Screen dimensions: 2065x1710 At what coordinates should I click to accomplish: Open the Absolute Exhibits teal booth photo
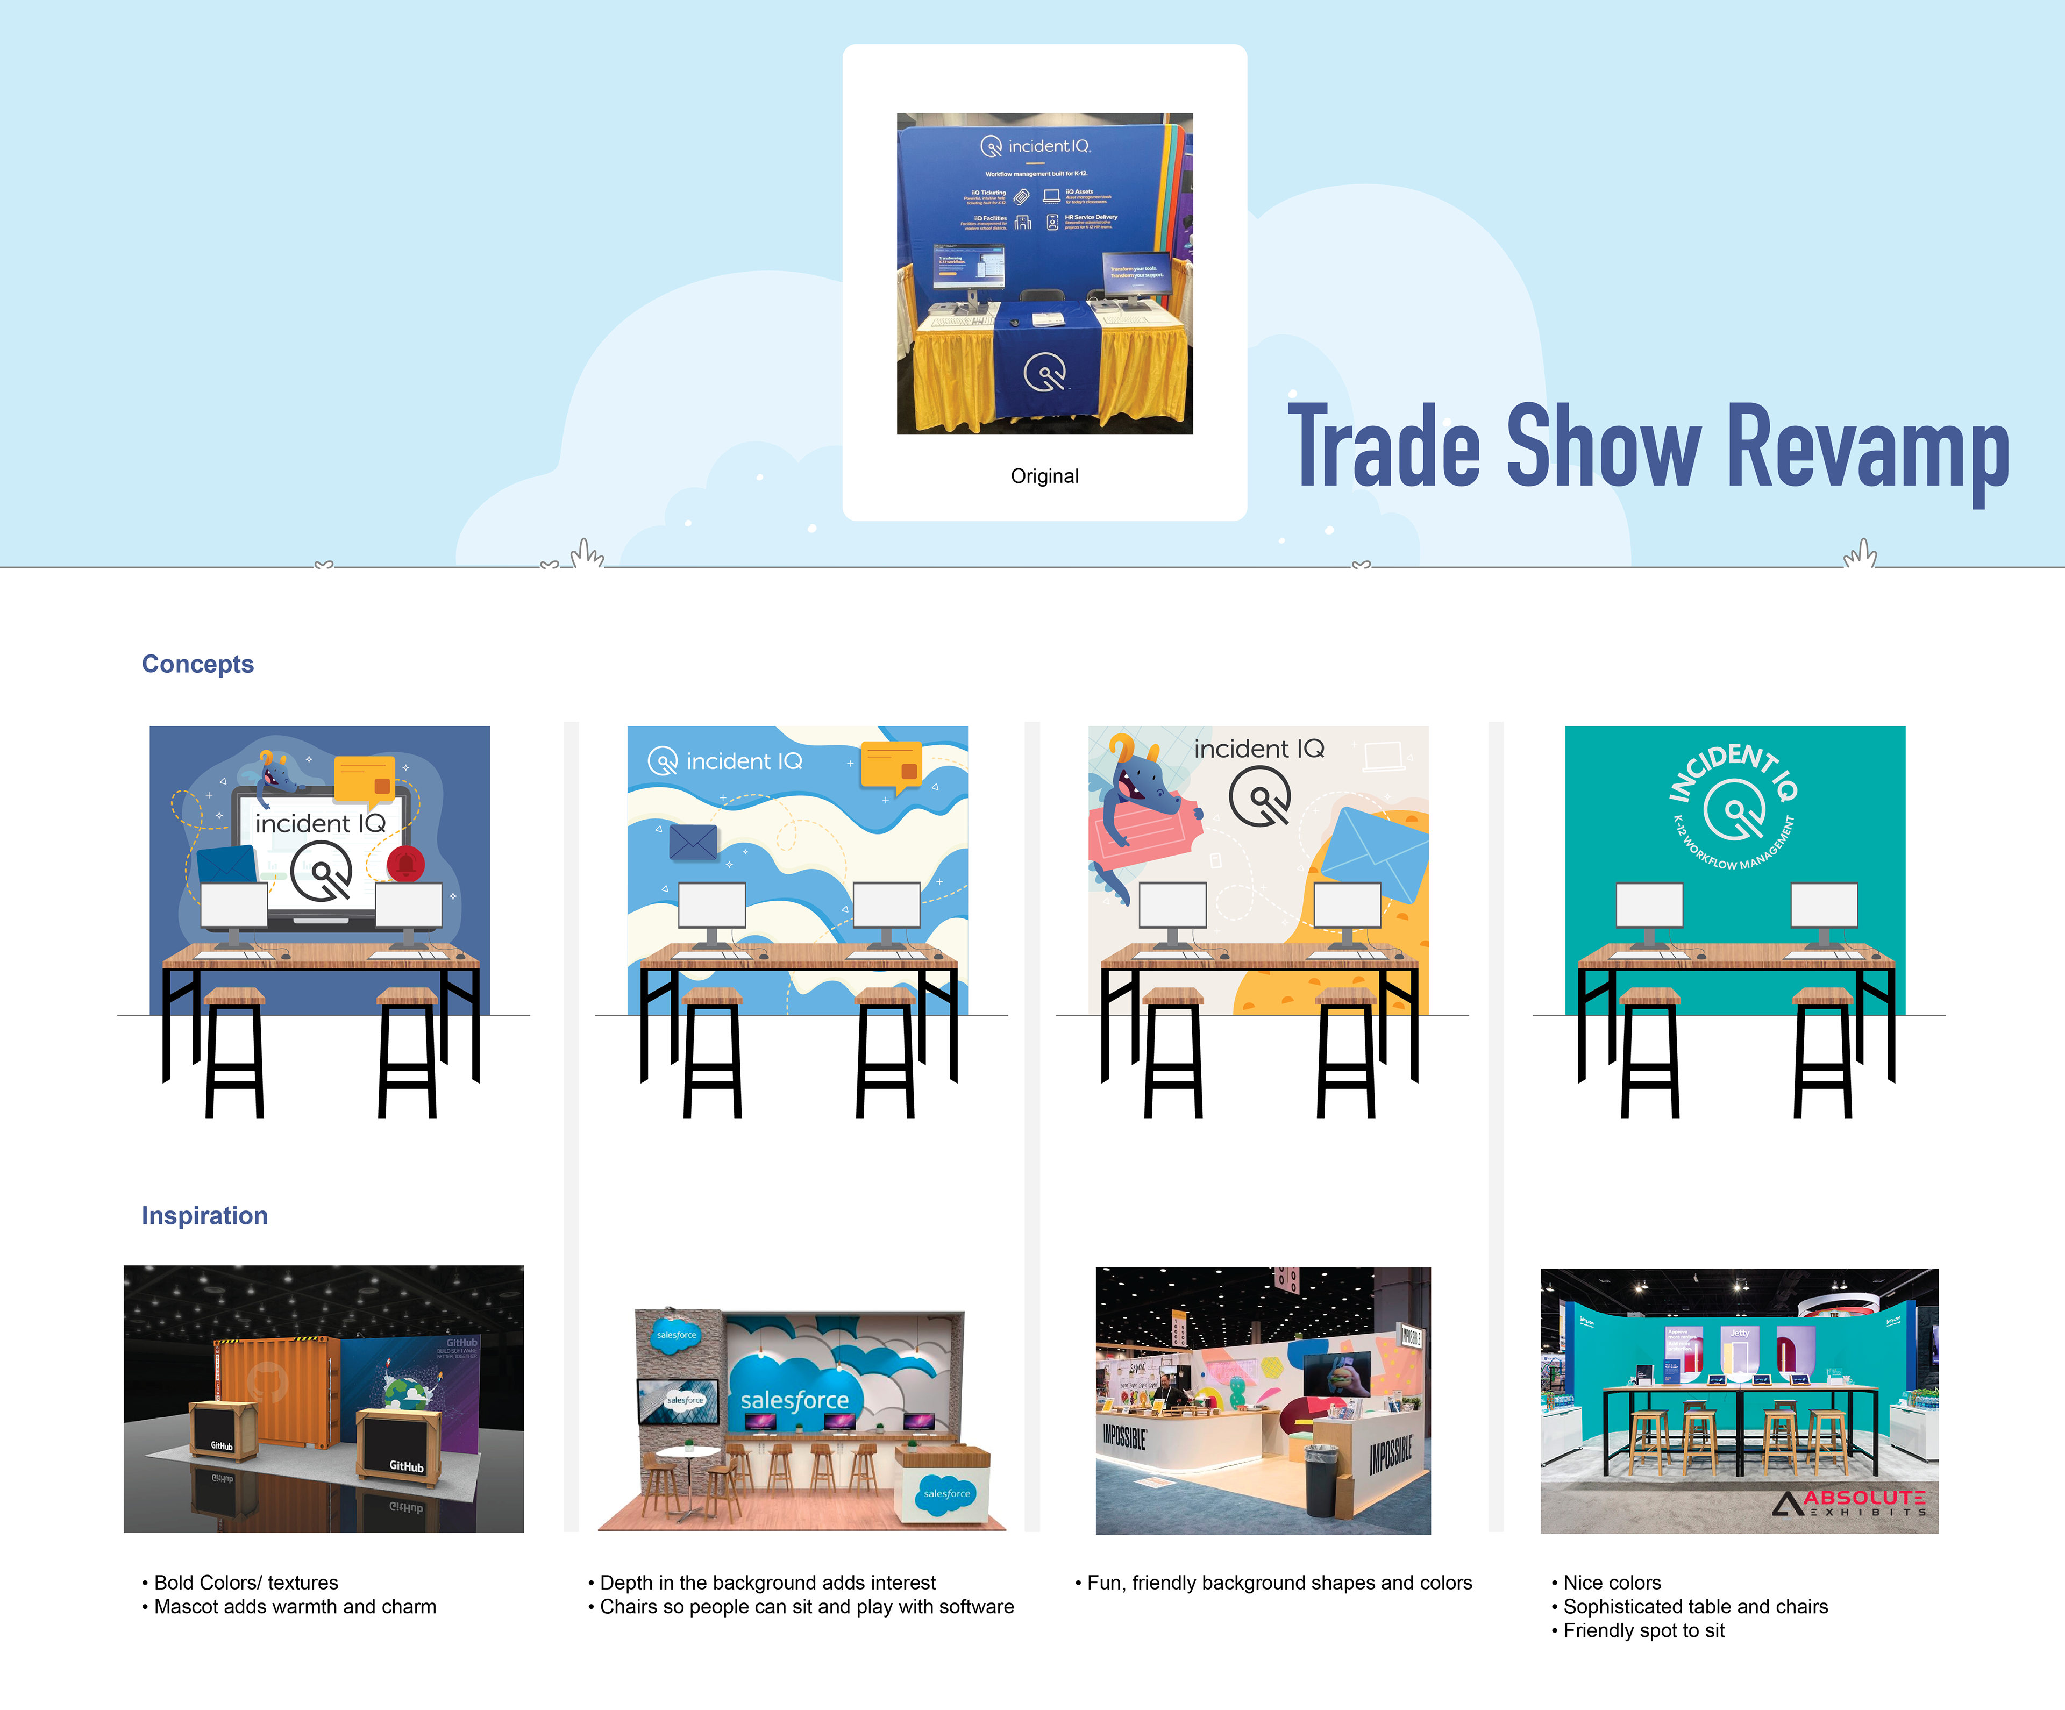(1739, 1400)
